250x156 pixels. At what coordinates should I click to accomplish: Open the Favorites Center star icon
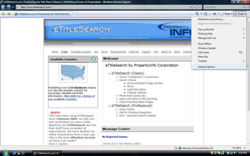tap(3, 14)
